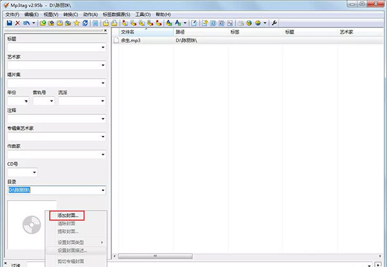387x267 pixels.
Task: Open the 视图(V) menu
Action: [x=51, y=15]
